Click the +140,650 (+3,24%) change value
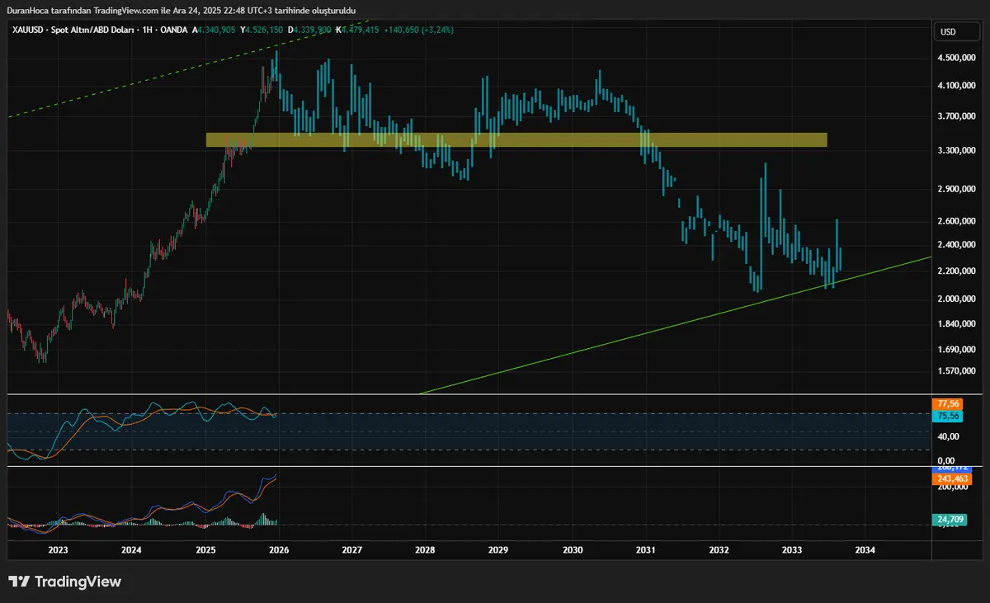Screen dimensions: 990x603 417,30
